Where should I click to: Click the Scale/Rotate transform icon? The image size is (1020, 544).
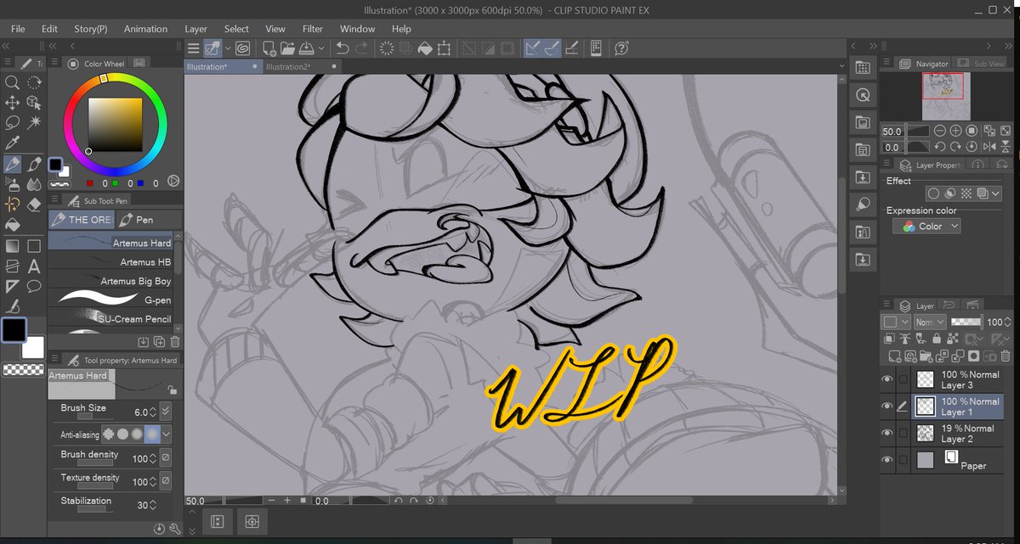(x=443, y=48)
